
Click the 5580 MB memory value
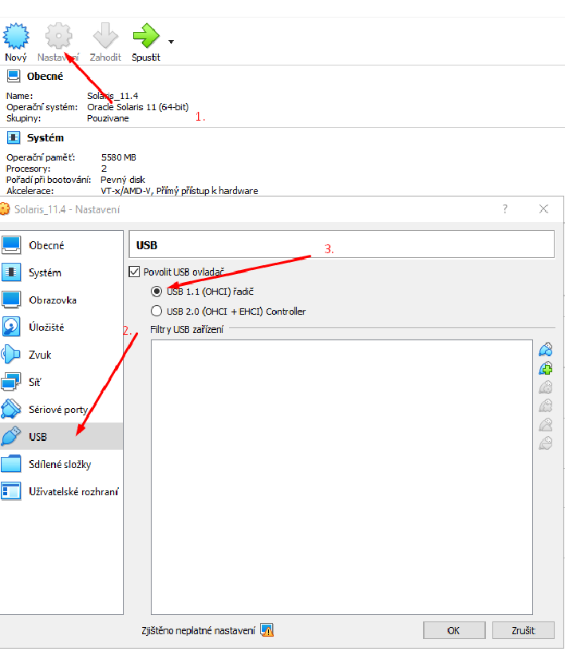coord(119,157)
